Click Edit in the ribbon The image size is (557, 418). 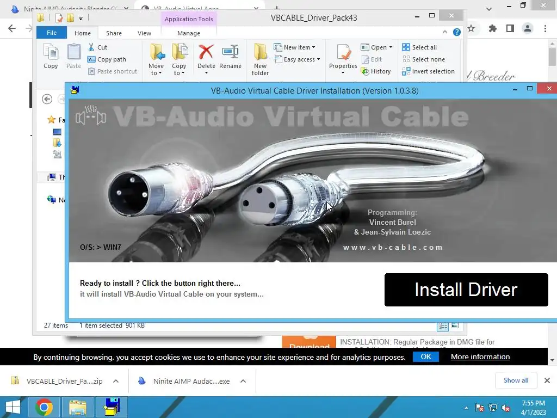[x=372, y=59]
